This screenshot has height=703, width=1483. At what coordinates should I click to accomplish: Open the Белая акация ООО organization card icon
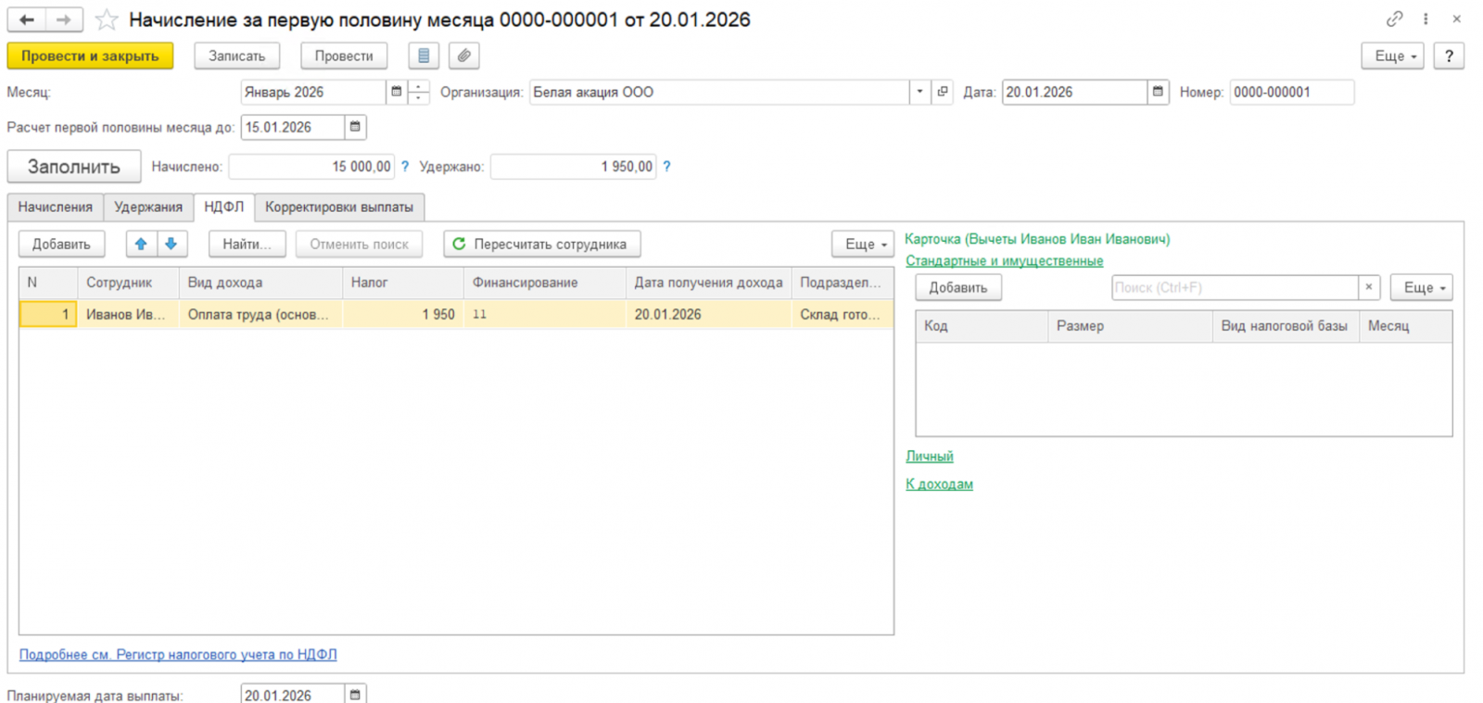pyautogui.click(x=943, y=92)
